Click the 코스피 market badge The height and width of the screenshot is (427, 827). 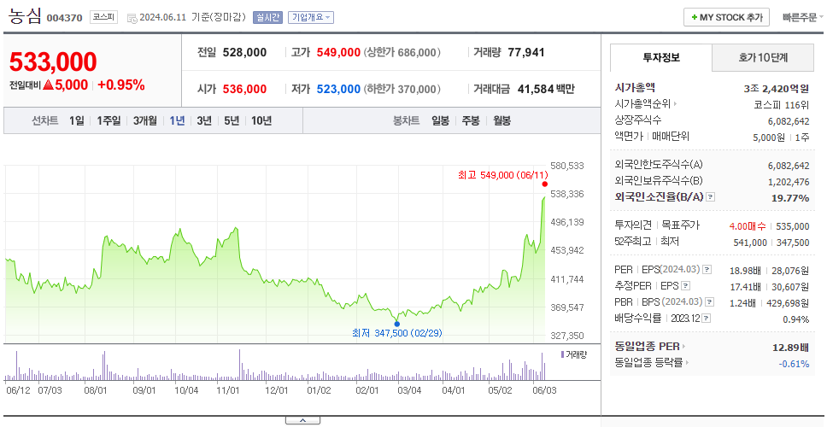(x=103, y=17)
